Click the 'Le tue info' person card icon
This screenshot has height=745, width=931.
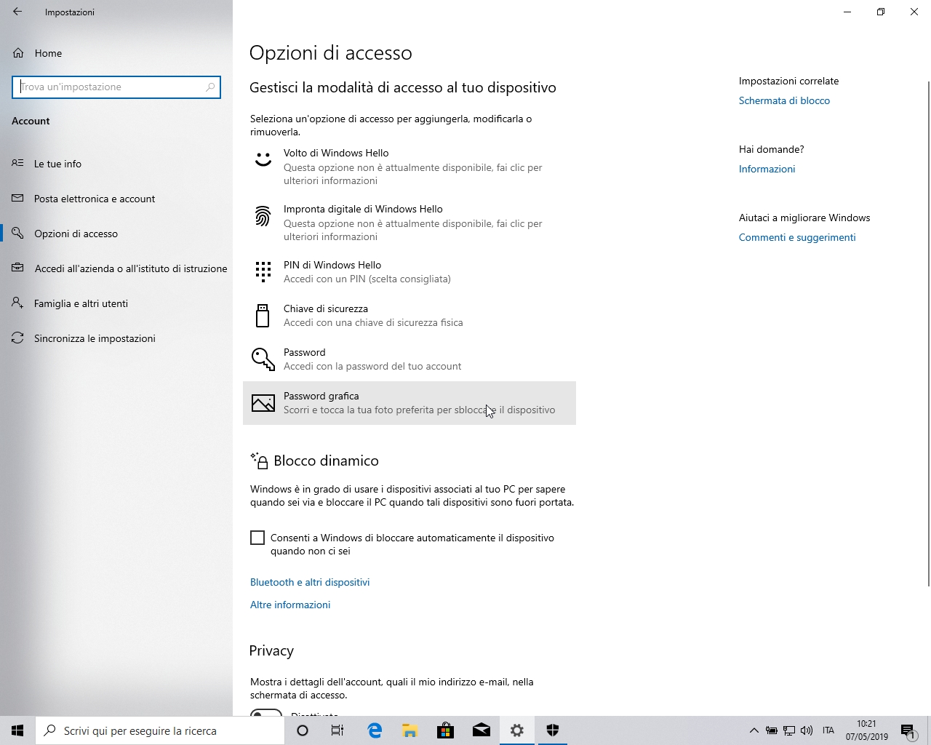click(17, 163)
